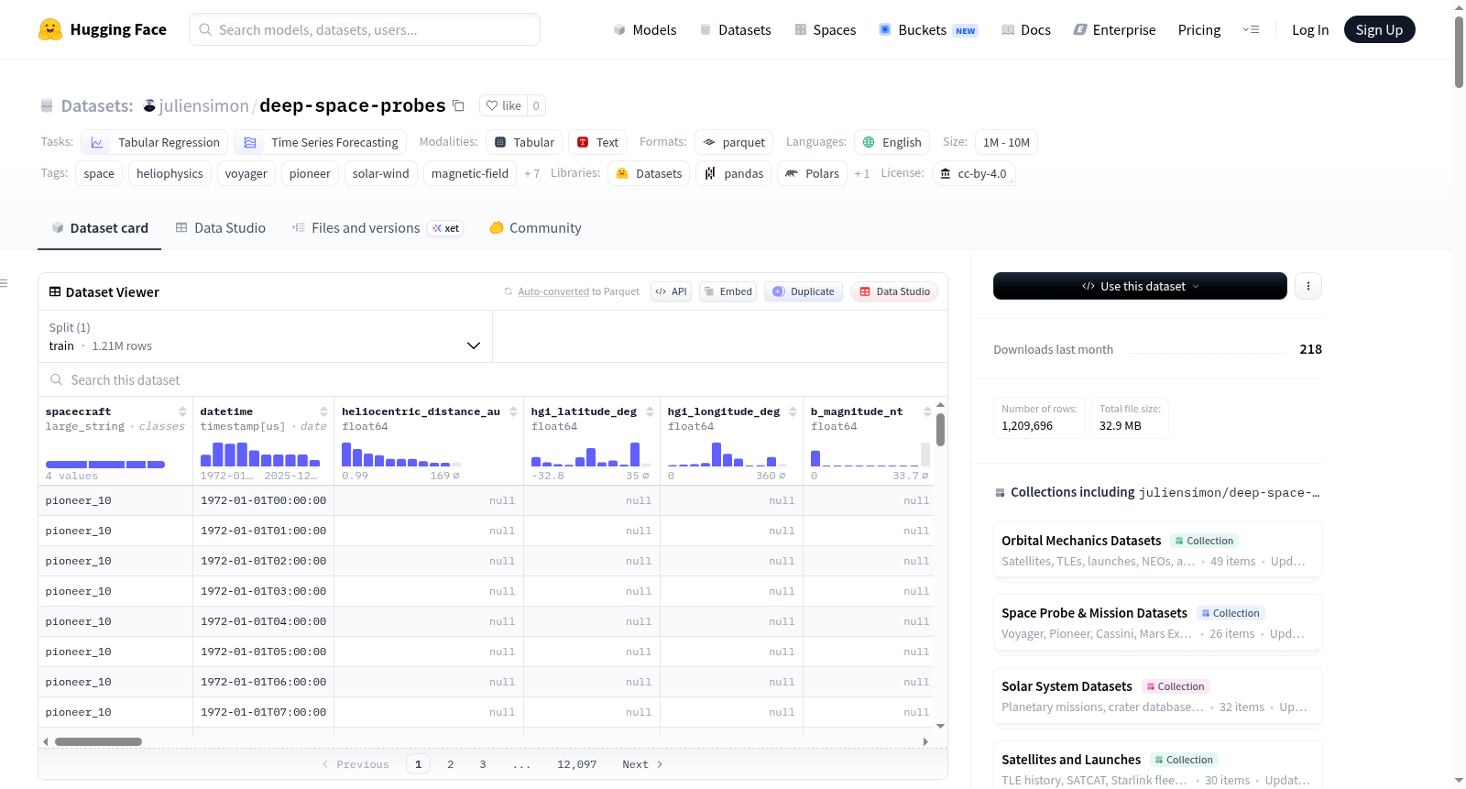Open Solar System Datasets collection
Image resolution: width=1466 pixels, height=789 pixels.
point(1157,696)
